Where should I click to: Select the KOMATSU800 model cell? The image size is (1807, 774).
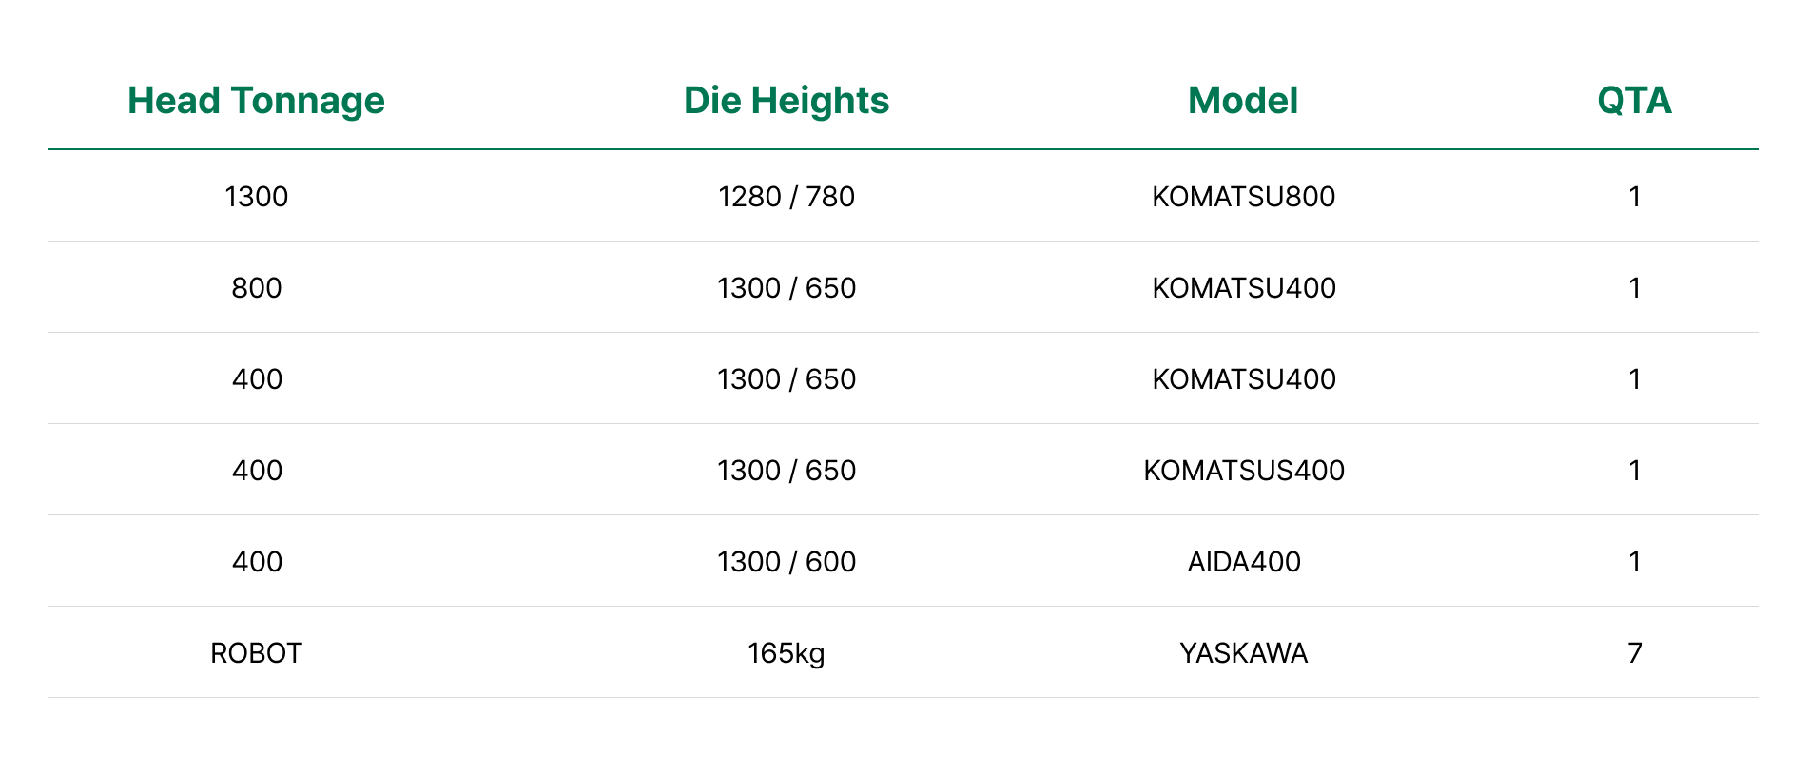pos(1243,197)
